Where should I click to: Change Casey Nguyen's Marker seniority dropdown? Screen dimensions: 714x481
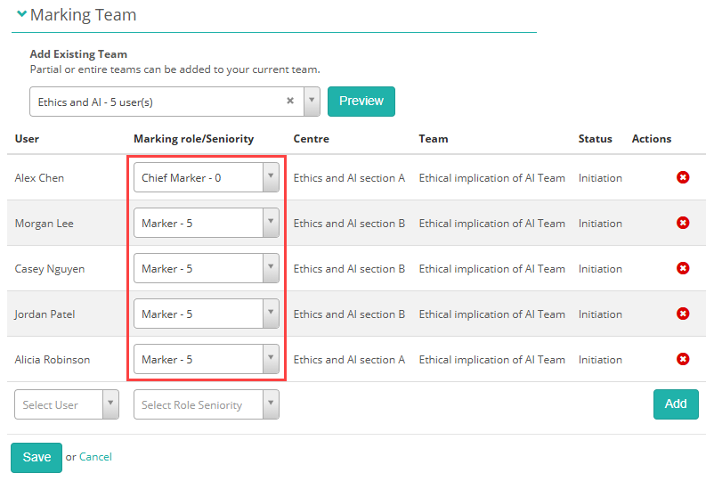tap(206, 268)
